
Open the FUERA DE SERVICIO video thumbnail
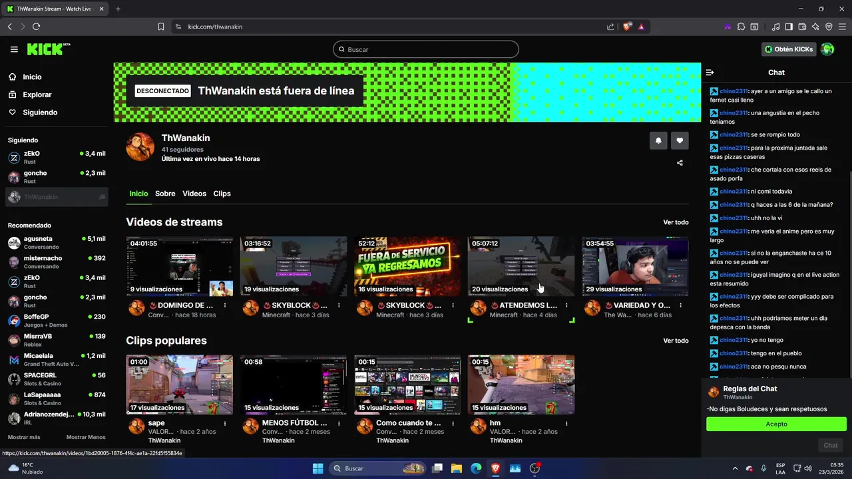[x=407, y=266]
